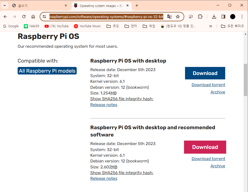Click 'Our recommended operating system for most users.'
This screenshot has height=192, width=248.
68,46
